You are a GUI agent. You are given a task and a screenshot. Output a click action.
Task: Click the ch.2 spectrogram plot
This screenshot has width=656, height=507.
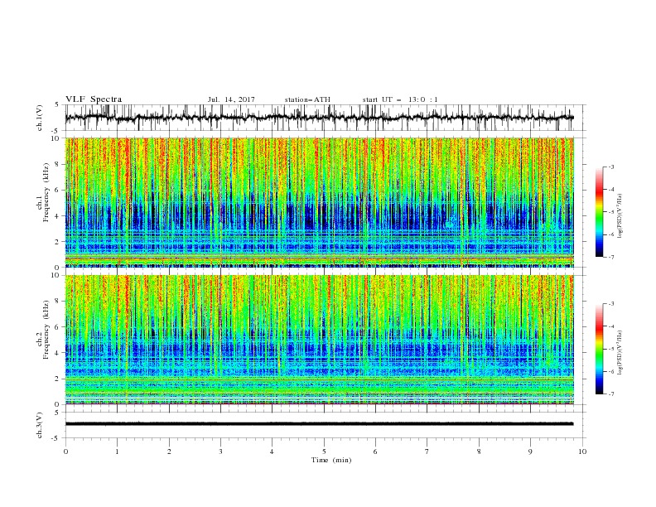[319, 340]
